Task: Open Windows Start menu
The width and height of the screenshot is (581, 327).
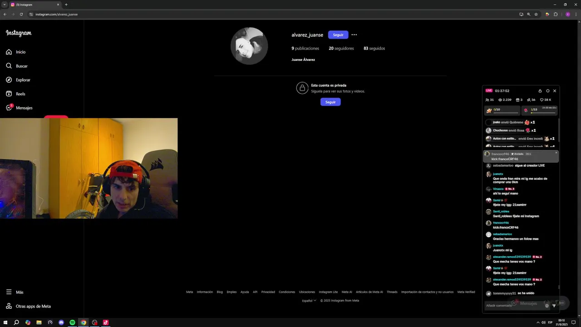Action: pos(5,322)
